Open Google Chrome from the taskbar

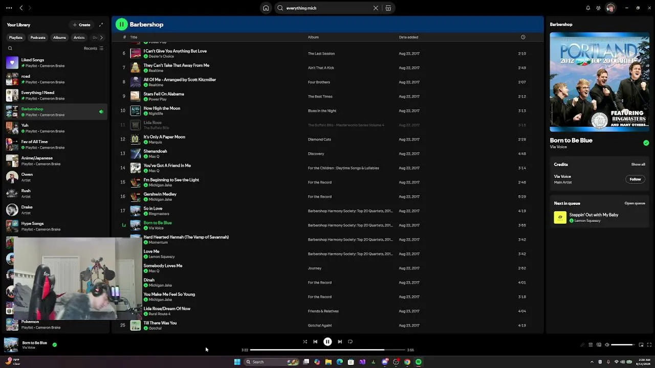coord(407,362)
